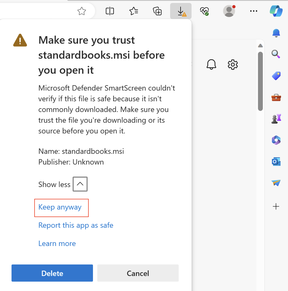Open split screen view icon
This screenshot has height=291, width=288.
(110, 11)
